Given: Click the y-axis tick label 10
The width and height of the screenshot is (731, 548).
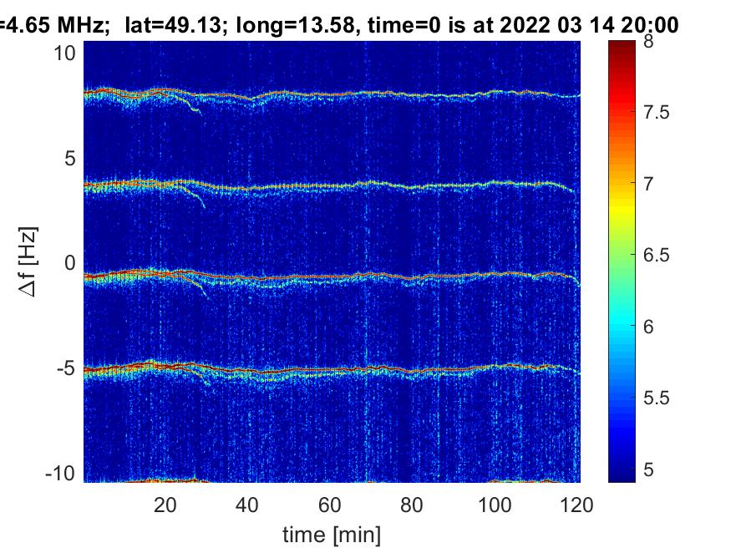Looking at the screenshot, I should coord(64,53).
